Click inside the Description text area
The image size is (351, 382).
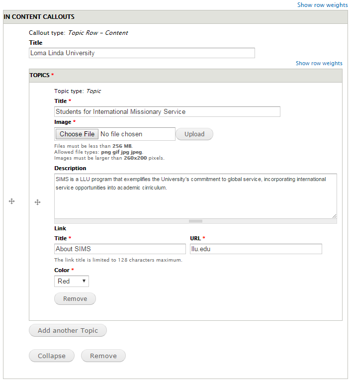click(195, 196)
